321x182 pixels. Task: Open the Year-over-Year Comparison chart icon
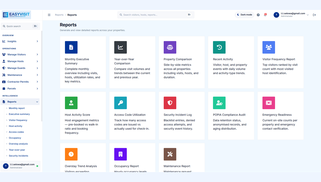pos(121,47)
